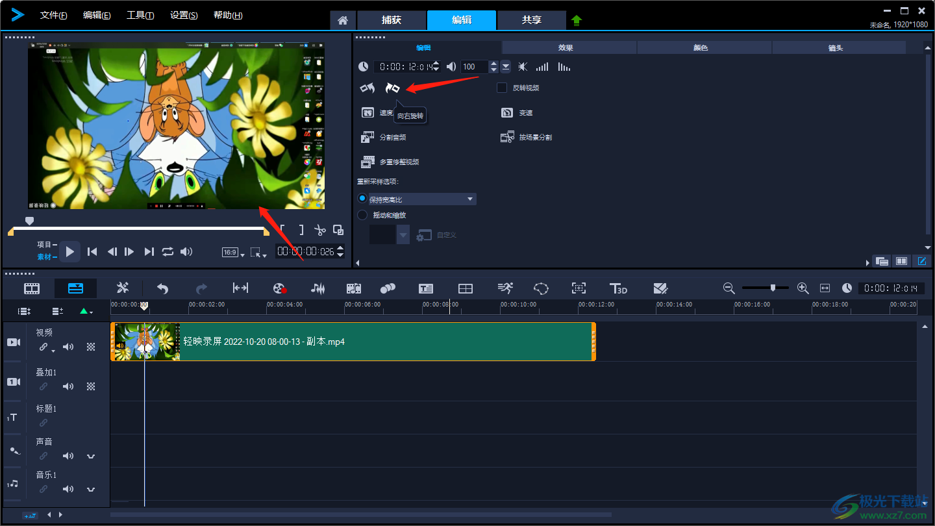The height and width of the screenshot is (526, 935).
Task: Open the sound mixer
Action: coord(318,288)
